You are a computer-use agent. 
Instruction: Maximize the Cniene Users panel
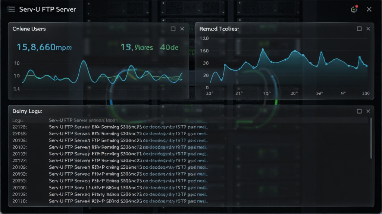(173, 29)
